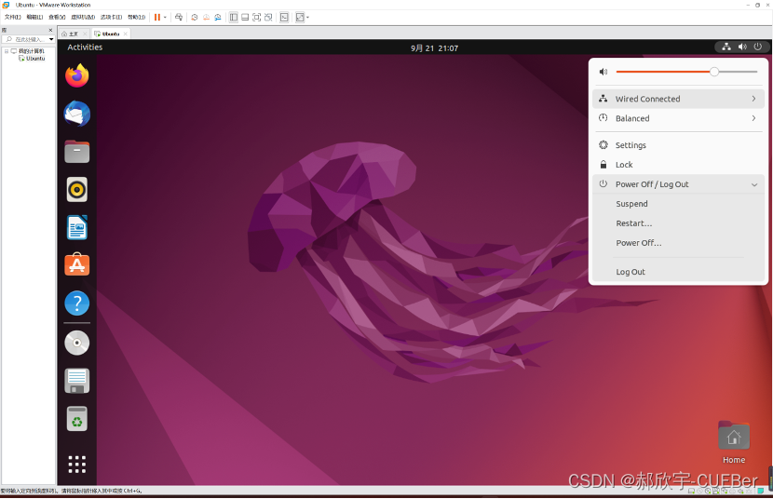
Task: Launch Thunderbird Mail from the dock
Action: (77, 114)
